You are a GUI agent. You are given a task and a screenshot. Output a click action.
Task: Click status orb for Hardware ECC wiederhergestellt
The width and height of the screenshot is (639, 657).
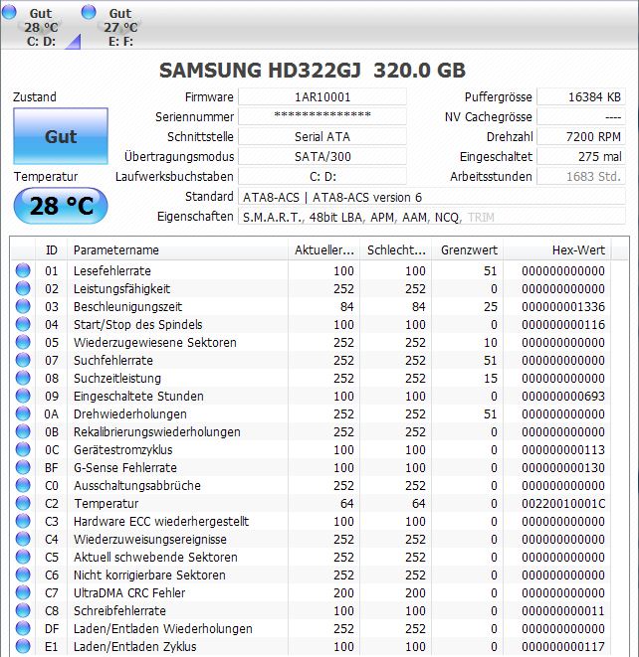point(23,521)
